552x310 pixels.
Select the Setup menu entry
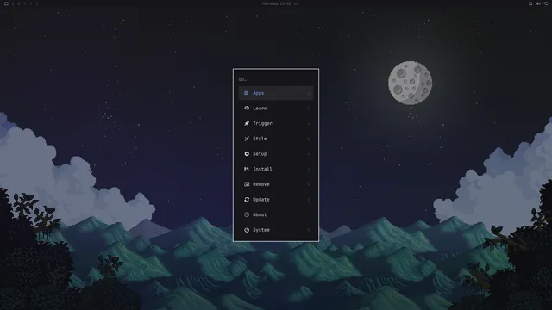[x=276, y=154]
